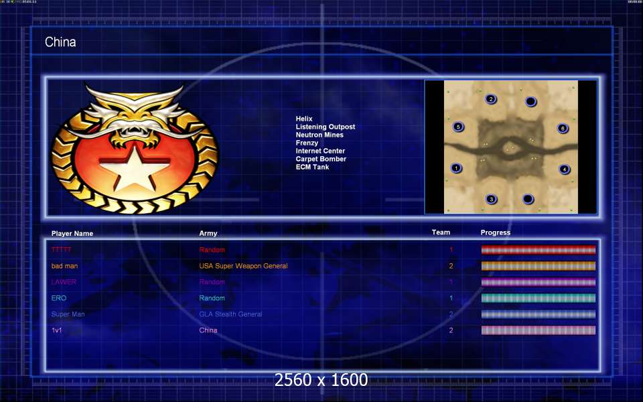
Task: Click the Player Name column header
Action: click(72, 233)
